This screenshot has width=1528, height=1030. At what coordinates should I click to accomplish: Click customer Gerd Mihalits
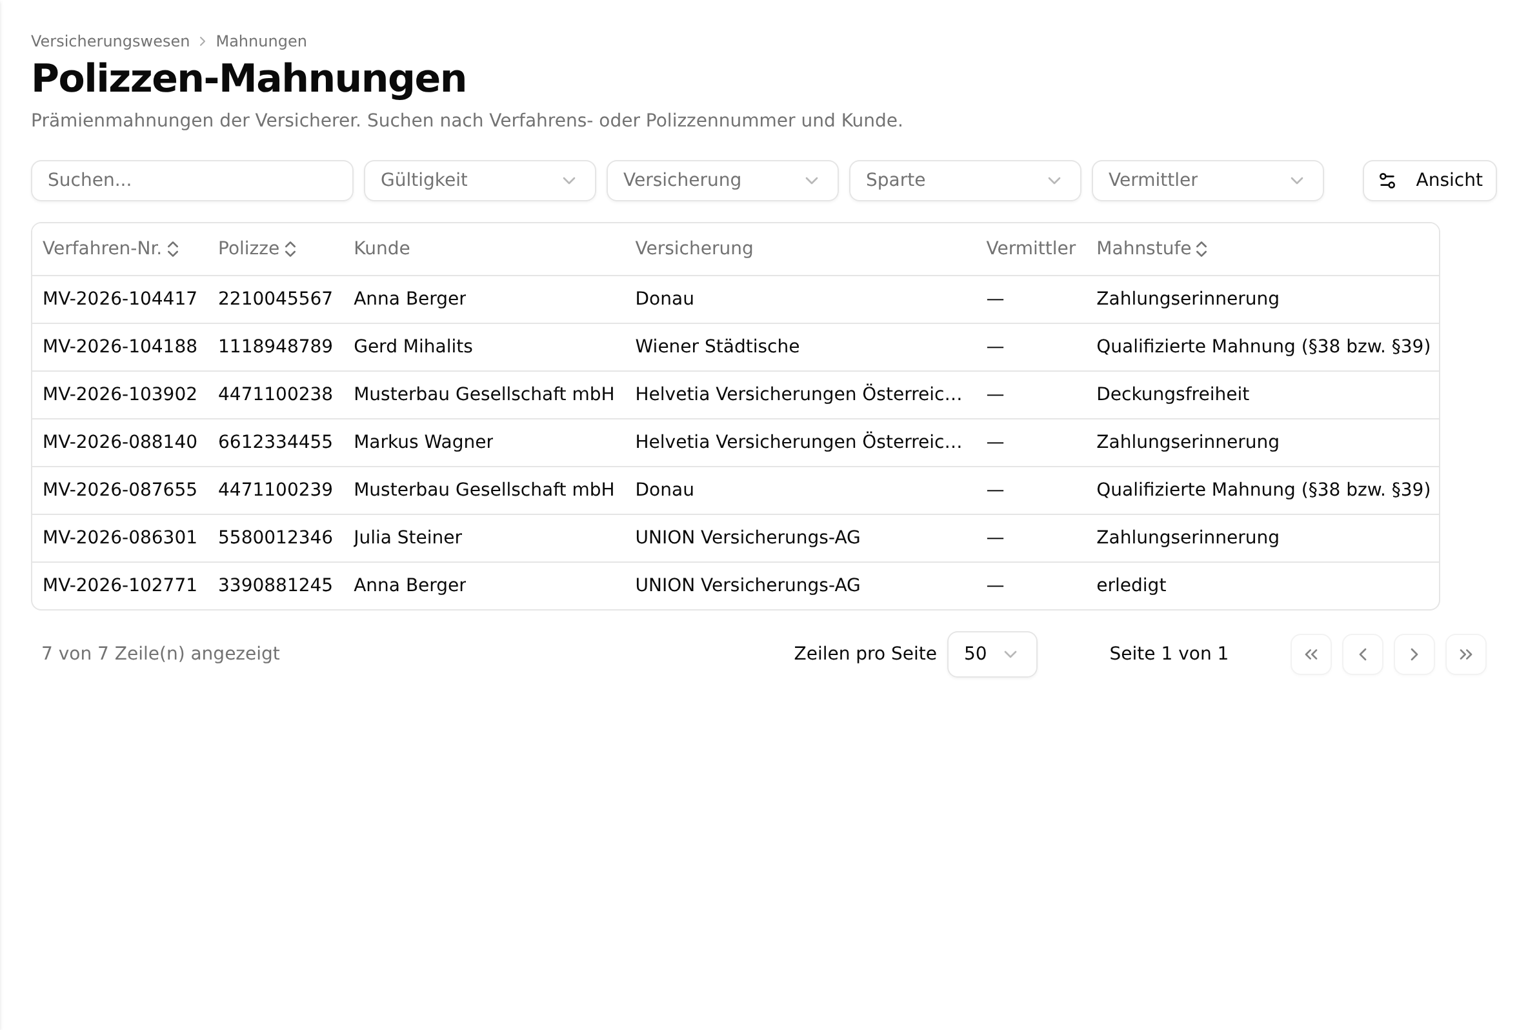[x=413, y=347]
